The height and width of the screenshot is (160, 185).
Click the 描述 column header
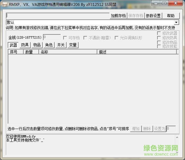click(137, 52)
